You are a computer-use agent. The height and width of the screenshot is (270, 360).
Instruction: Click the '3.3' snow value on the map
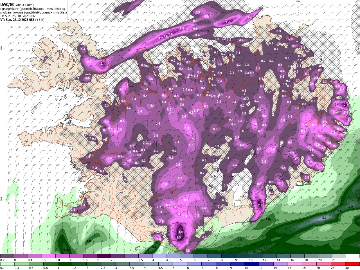(178, 237)
